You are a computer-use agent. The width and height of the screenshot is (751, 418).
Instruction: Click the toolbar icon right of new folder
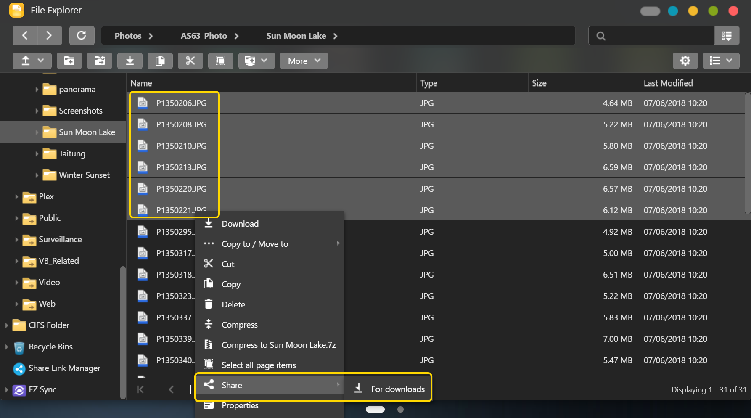(100, 61)
